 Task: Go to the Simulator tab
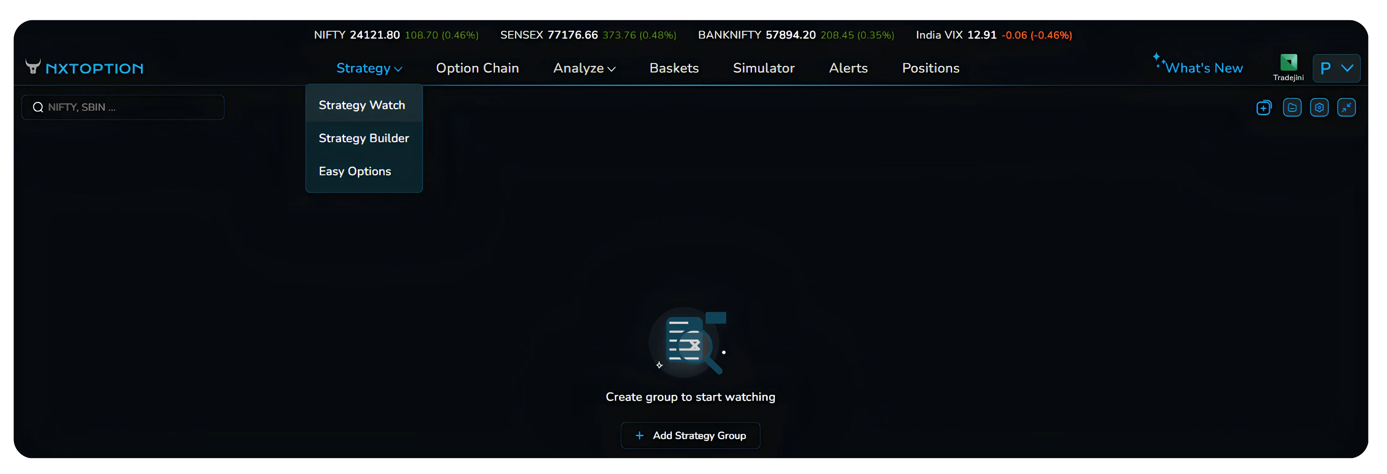tap(763, 69)
